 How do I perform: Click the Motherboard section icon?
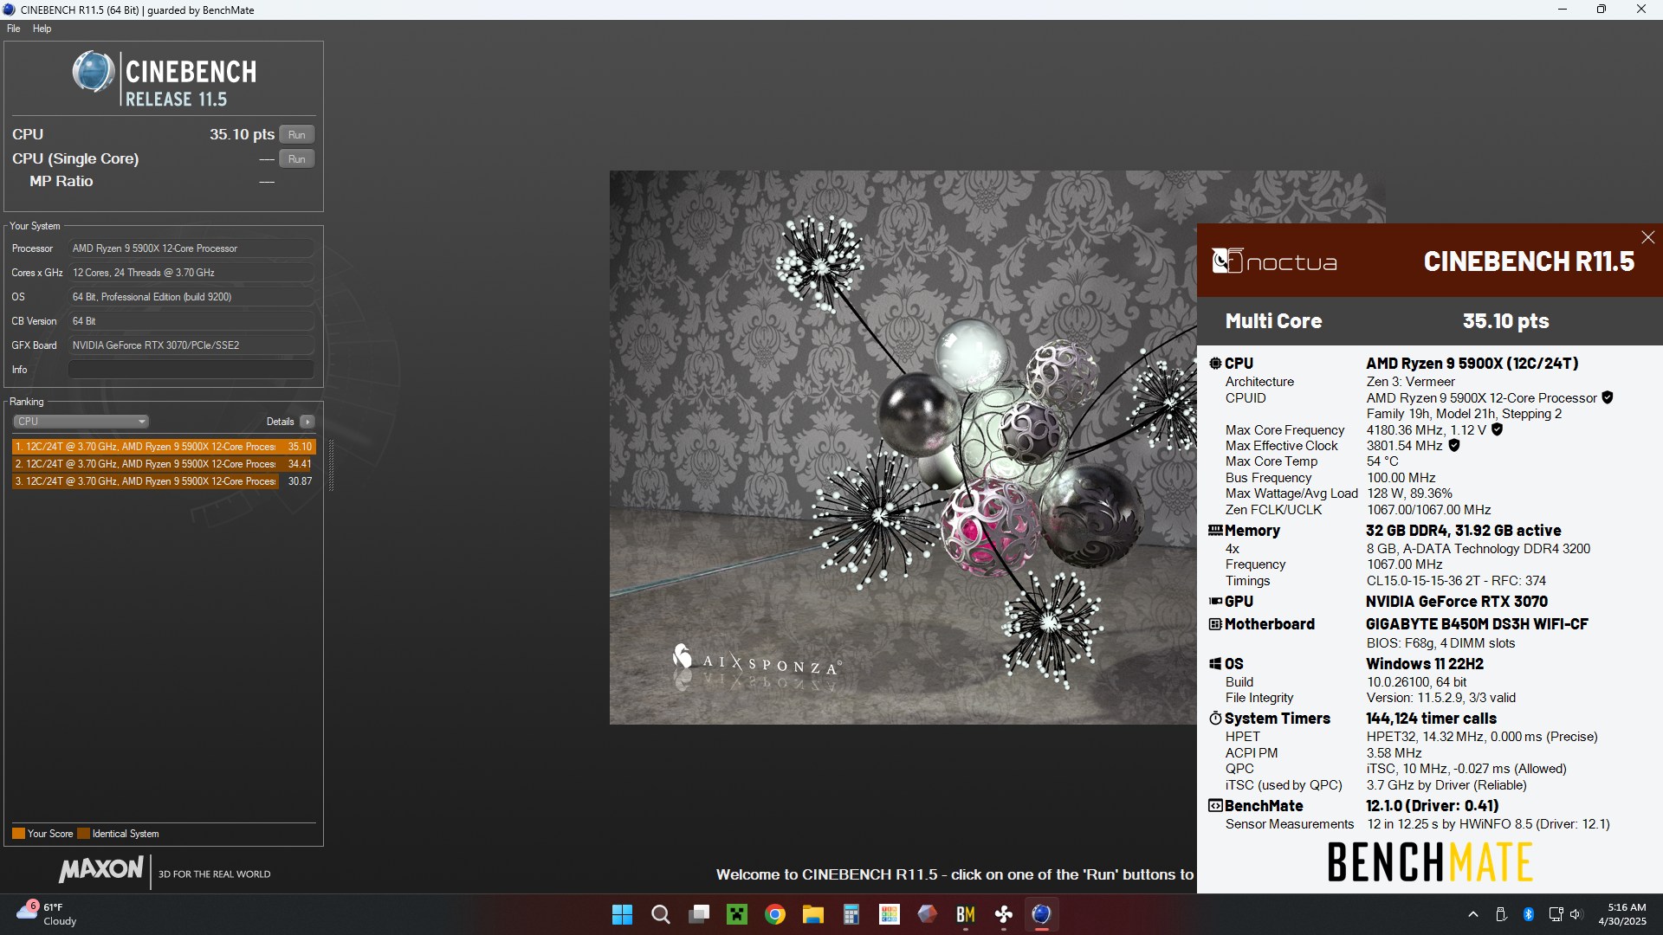point(1215,624)
